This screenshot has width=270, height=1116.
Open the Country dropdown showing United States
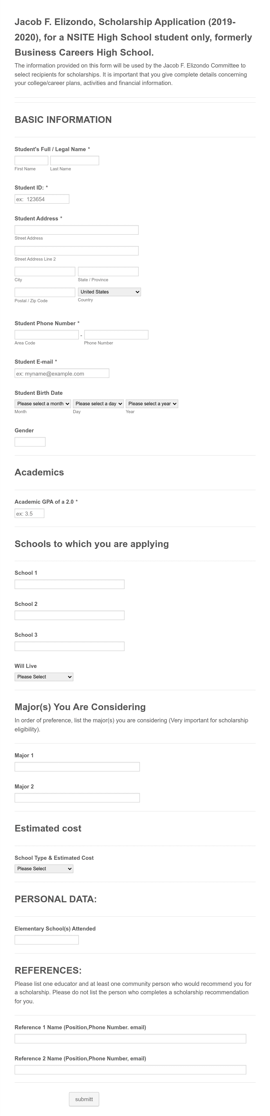tap(109, 292)
